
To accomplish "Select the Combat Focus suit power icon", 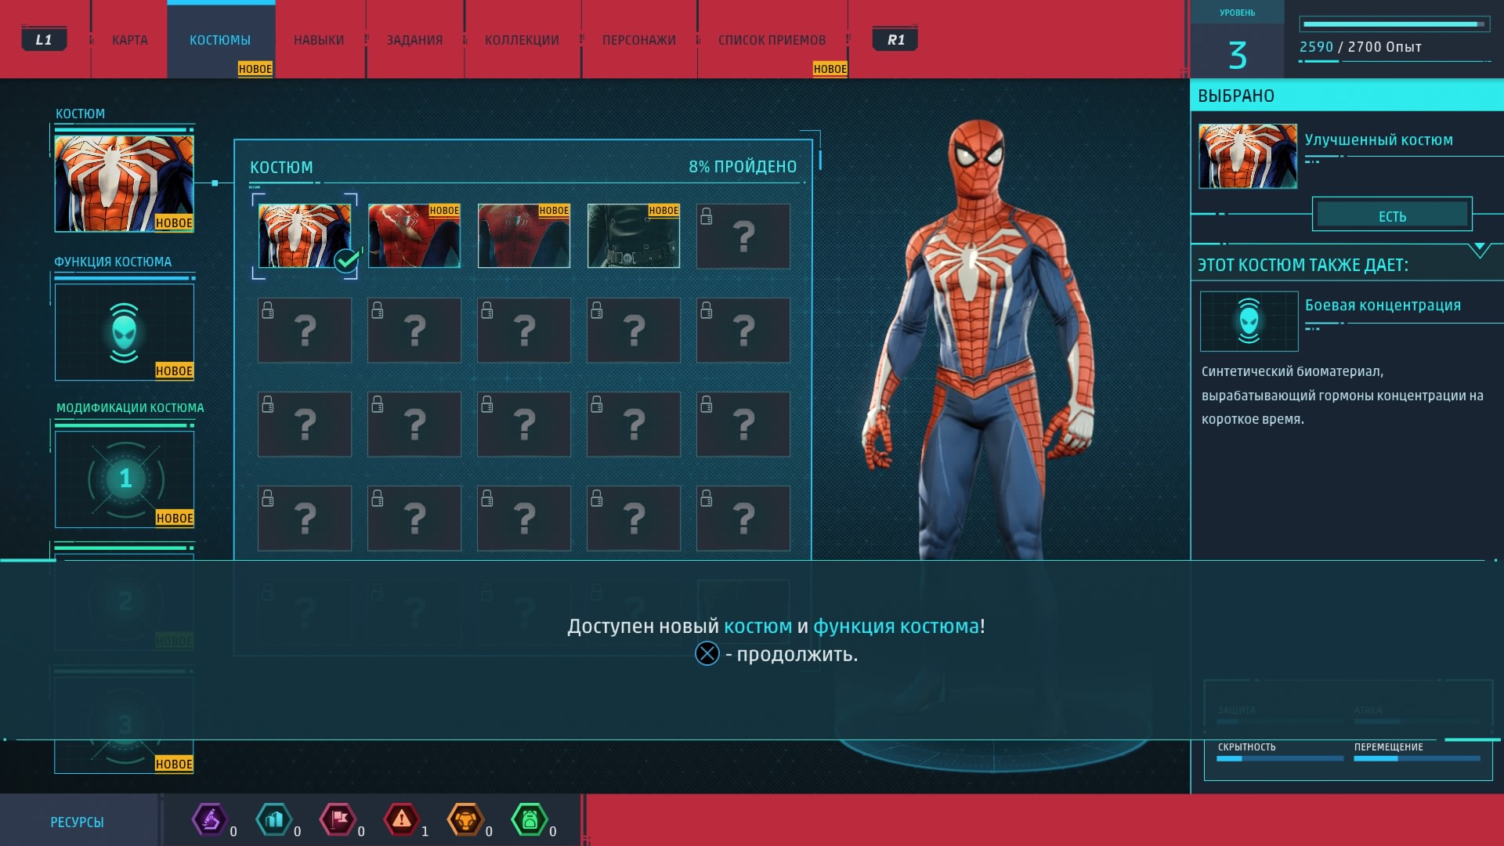I will 1249,321.
